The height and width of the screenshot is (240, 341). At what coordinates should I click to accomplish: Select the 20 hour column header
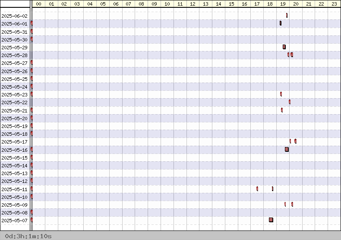(296, 4)
